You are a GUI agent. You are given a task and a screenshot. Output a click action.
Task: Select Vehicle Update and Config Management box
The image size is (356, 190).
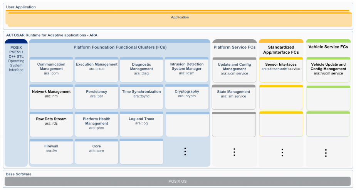click(x=328, y=70)
